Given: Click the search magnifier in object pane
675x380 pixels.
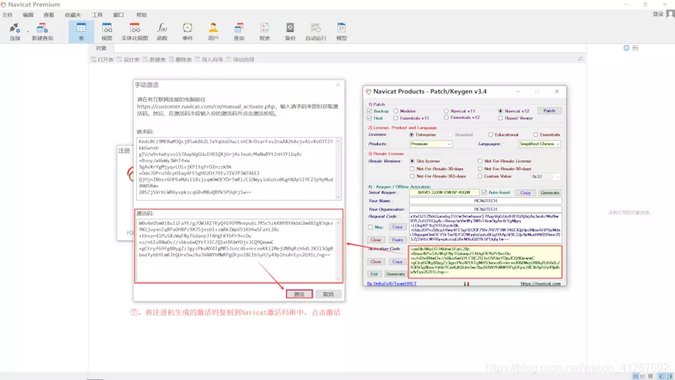Looking at the screenshot, I should 580,59.
